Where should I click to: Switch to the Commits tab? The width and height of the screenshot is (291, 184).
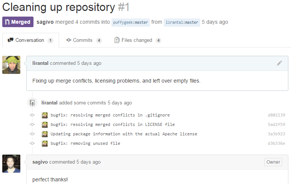(x=84, y=40)
